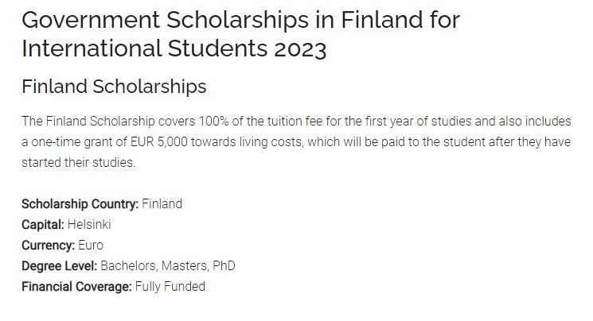Select the Euro currency value
The image size is (593, 321).
click(91, 246)
